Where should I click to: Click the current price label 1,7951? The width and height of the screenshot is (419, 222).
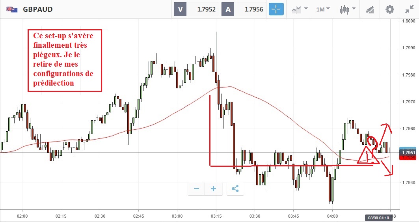point(409,152)
